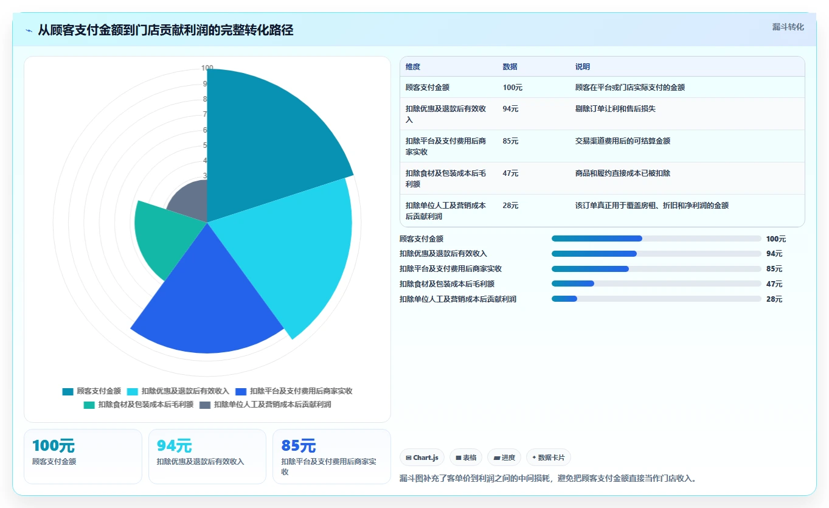
Task: Toggle the 扣除食材及包装成本后毛利额 legend swatch
Action: [89, 405]
